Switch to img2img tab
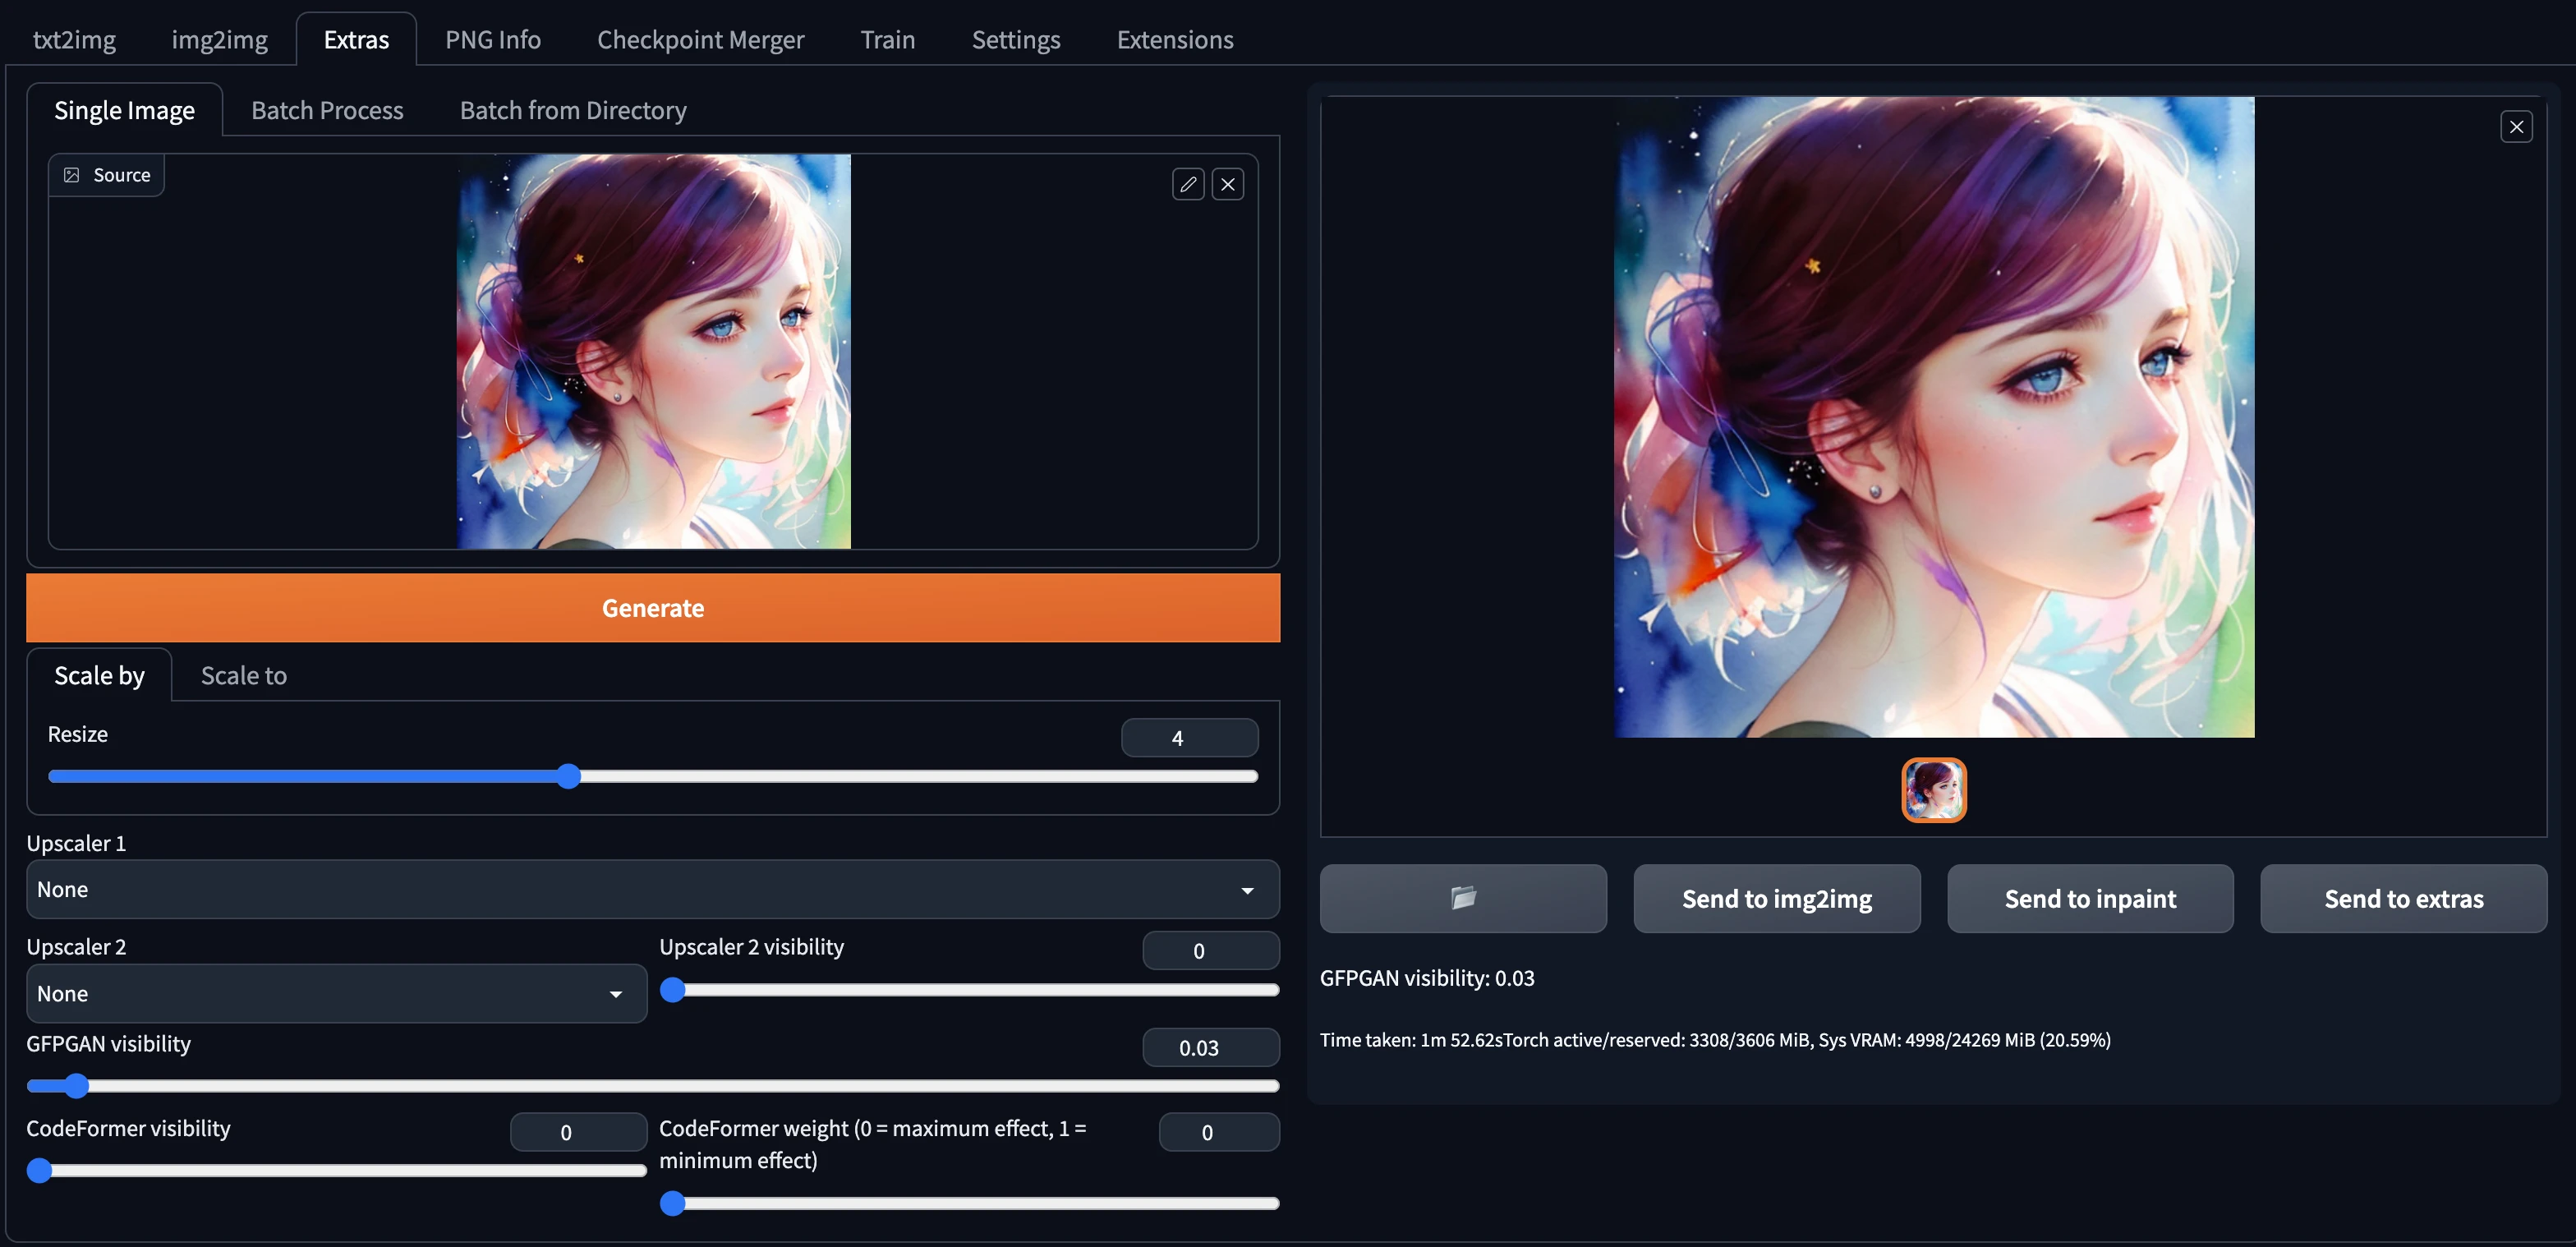The width and height of the screenshot is (2576, 1247). click(x=220, y=40)
